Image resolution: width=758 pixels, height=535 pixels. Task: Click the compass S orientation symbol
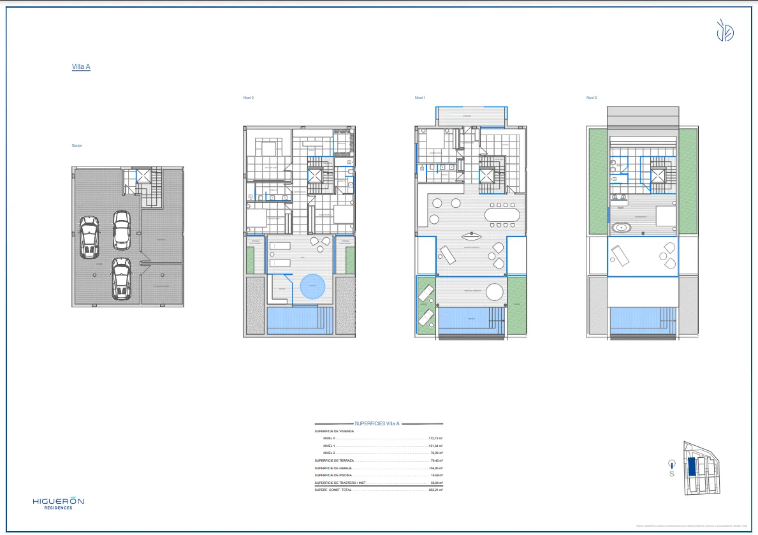671,468
